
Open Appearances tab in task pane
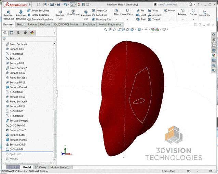coord(214,55)
